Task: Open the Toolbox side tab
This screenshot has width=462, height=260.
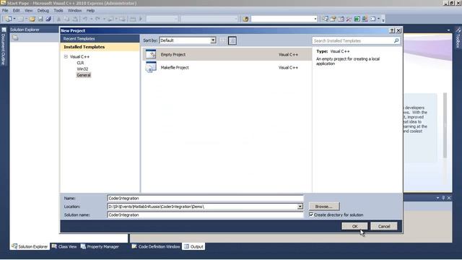Action: point(458,38)
